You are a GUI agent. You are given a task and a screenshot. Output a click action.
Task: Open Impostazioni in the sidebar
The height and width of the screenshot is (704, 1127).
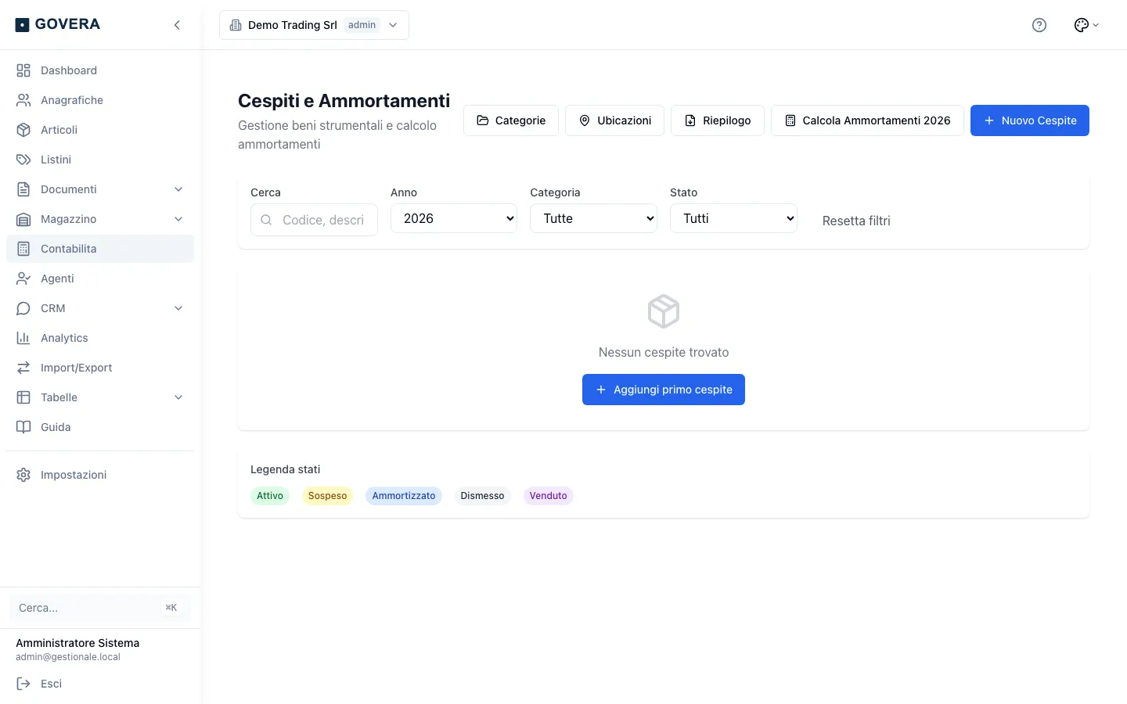pos(100,475)
